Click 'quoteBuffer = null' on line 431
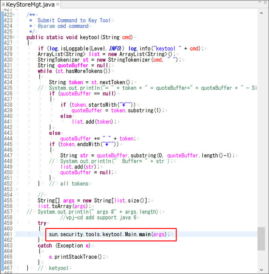This screenshot has height=274, width=269. coord(83,65)
